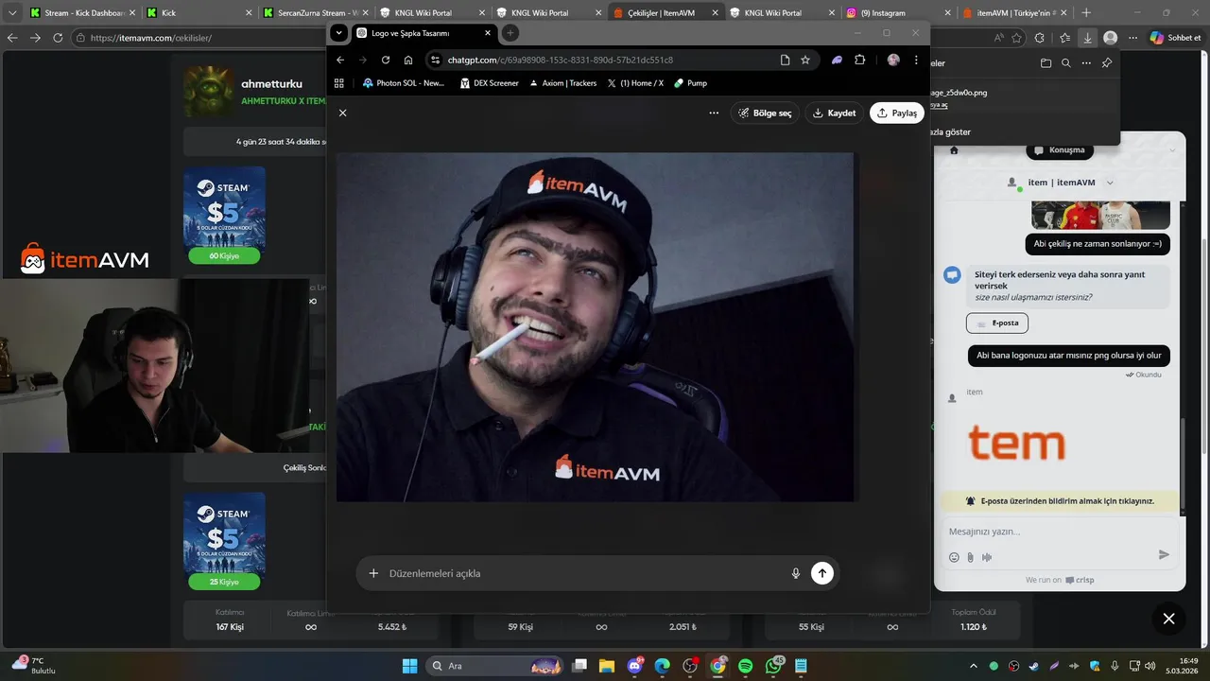The width and height of the screenshot is (1210, 681).
Task: Open the Pump bookmark
Action: click(690, 83)
